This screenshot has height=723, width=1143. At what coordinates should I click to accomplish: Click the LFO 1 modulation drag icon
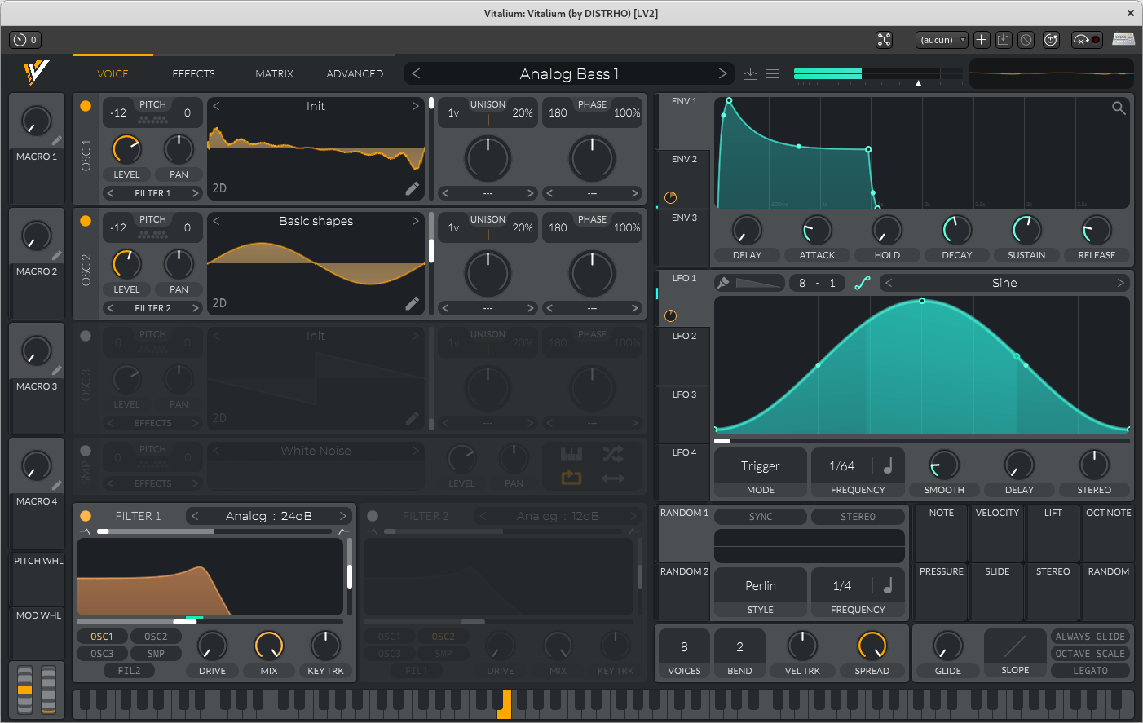pyautogui.click(x=671, y=315)
